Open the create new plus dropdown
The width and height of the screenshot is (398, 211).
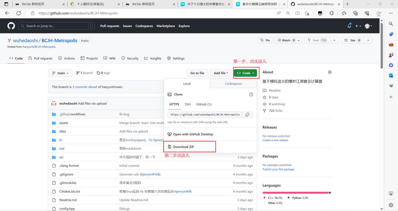(x=358, y=26)
